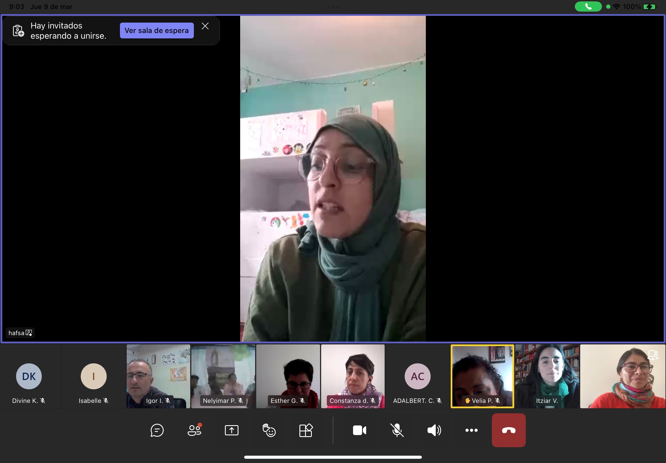The image size is (666, 463).
Task: Hang up with red end call button
Action: coord(509,430)
